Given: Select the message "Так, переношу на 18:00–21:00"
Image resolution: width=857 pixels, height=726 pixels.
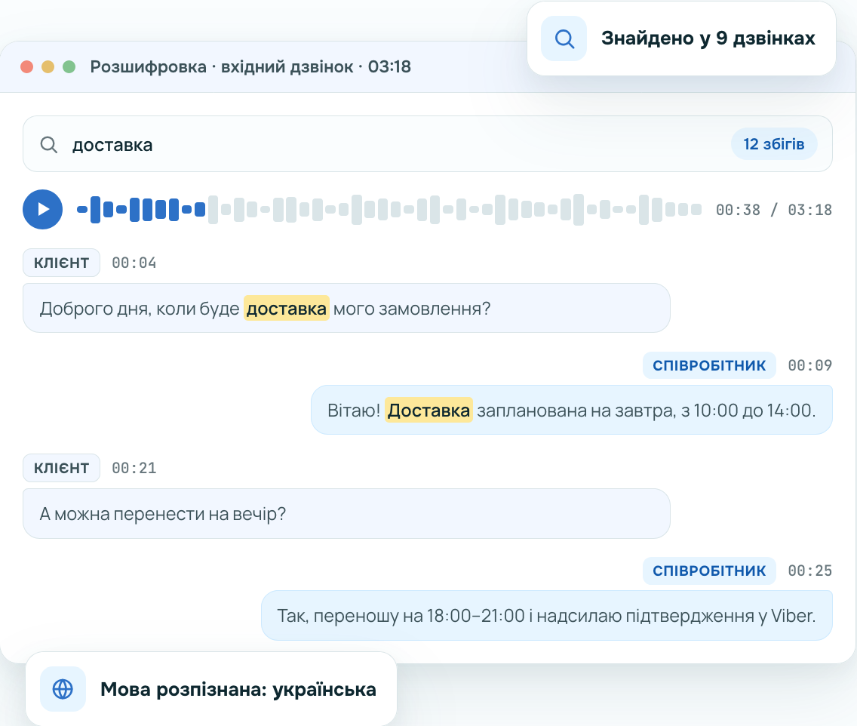Looking at the screenshot, I should pos(546,616).
